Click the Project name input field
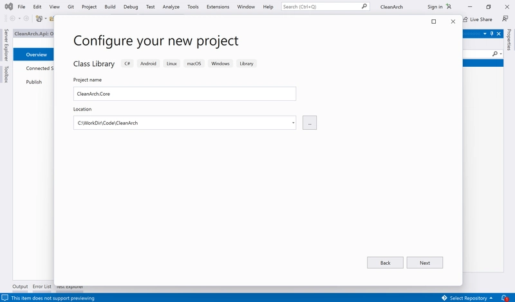This screenshot has width=515, height=302. pyautogui.click(x=185, y=94)
